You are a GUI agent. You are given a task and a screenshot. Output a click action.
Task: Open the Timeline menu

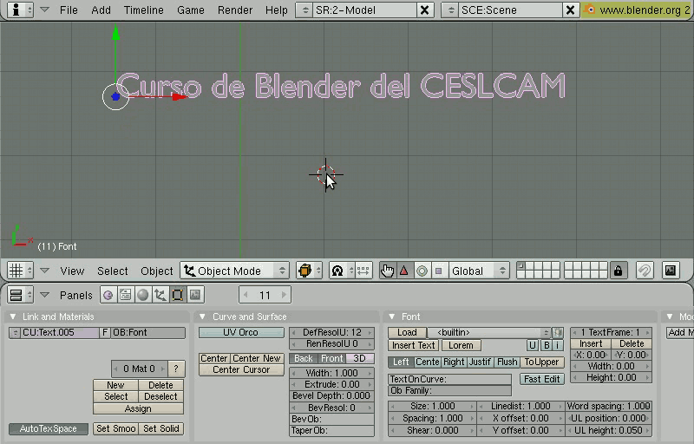[x=143, y=10]
